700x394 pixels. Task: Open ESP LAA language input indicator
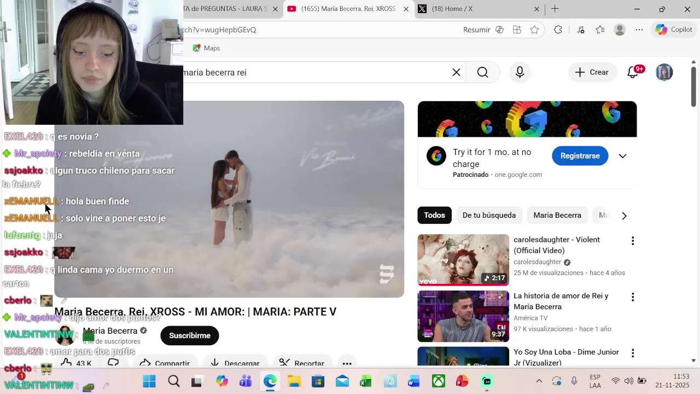pyautogui.click(x=596, y=381)
